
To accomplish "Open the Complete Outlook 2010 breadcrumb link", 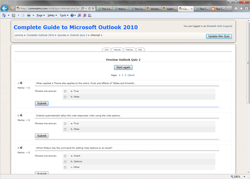I will [40, 35].
